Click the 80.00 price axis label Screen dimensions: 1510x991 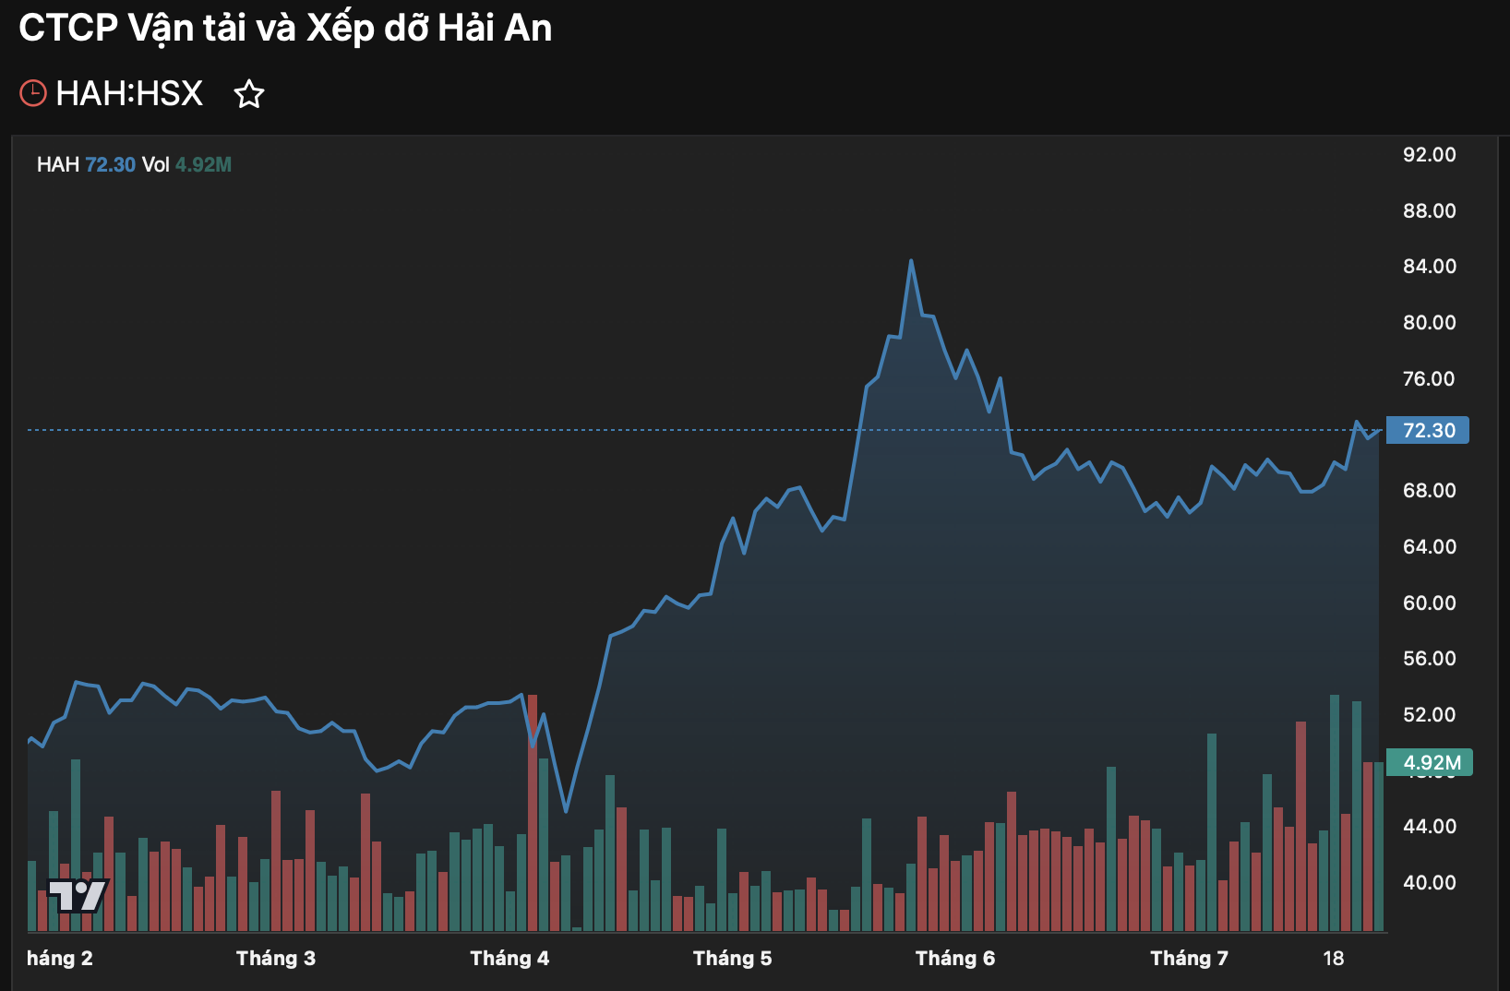click(1430, 323)
